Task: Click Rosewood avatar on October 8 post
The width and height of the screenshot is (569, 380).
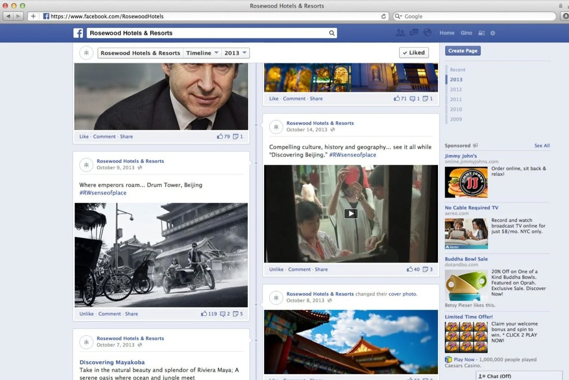Action: click(x=276, y=298)
